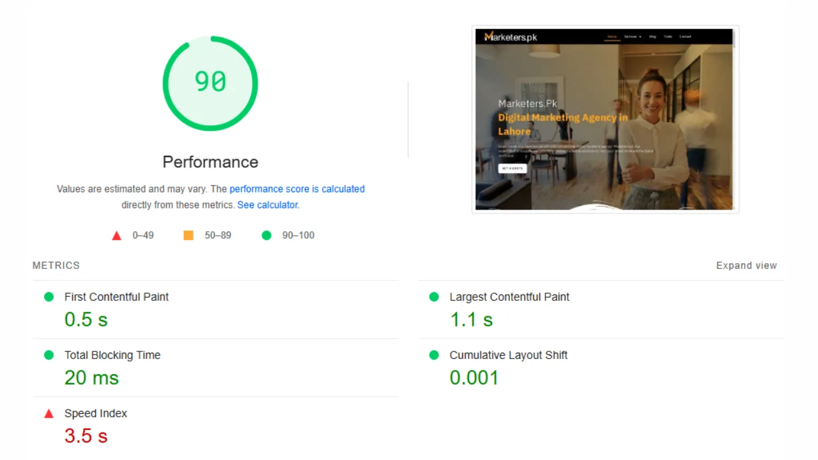
Task: Click the orange square legend icon for 50–89
Action: pyautogui.click(x=189, y=235)
